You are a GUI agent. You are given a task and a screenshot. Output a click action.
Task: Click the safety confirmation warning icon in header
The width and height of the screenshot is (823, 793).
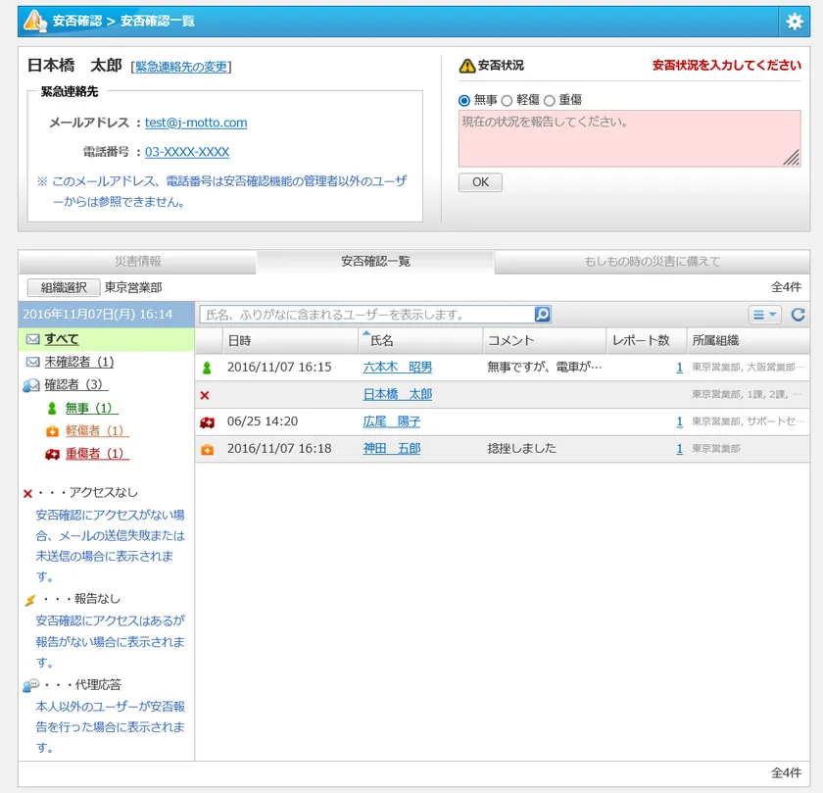point(34,21)
